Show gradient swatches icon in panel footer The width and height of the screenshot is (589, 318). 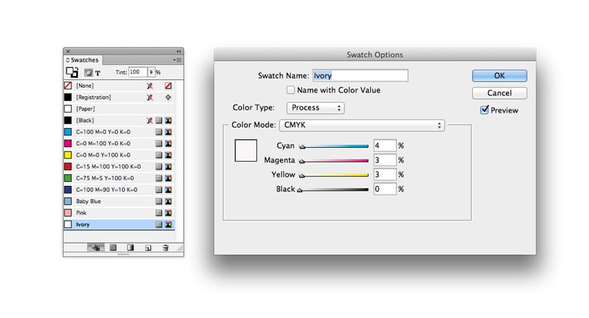click(x=130, y=247)
